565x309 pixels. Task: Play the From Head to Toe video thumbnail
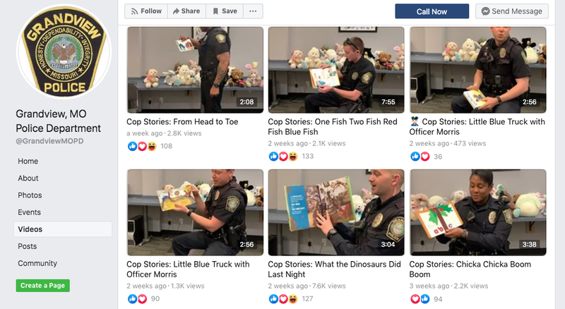[196, 70]
